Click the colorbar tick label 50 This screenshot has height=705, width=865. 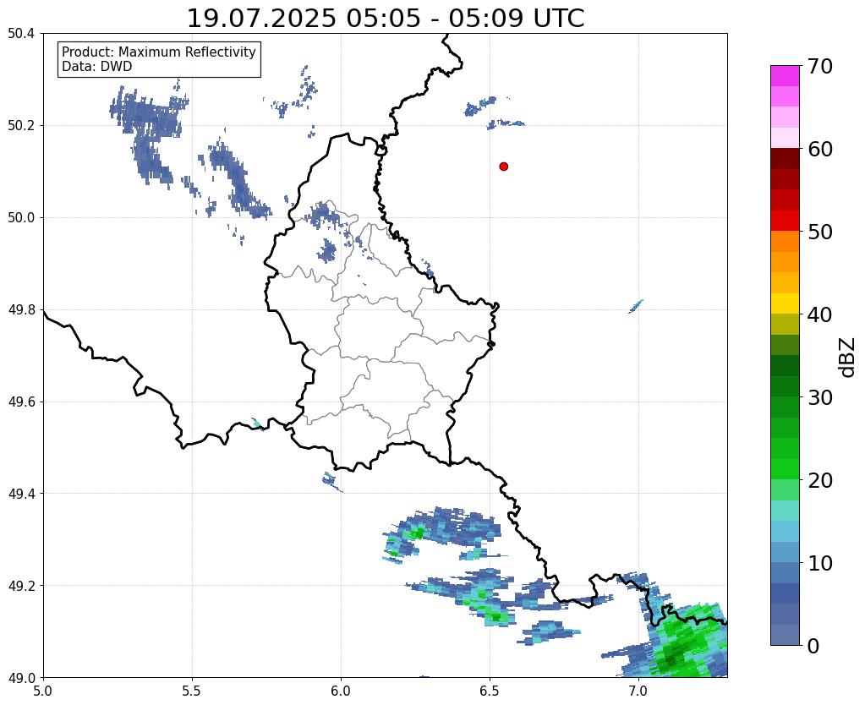click(x=820, y=232)
